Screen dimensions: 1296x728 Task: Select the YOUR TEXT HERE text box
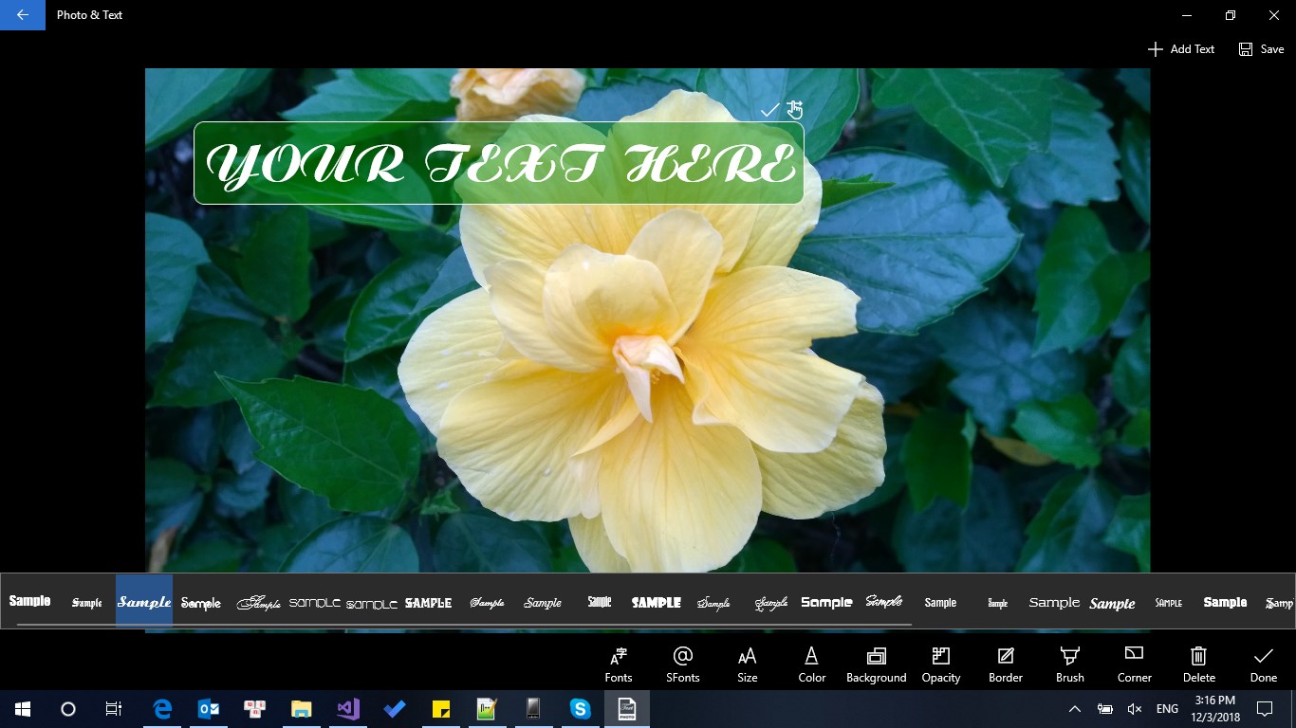(499, 163)
